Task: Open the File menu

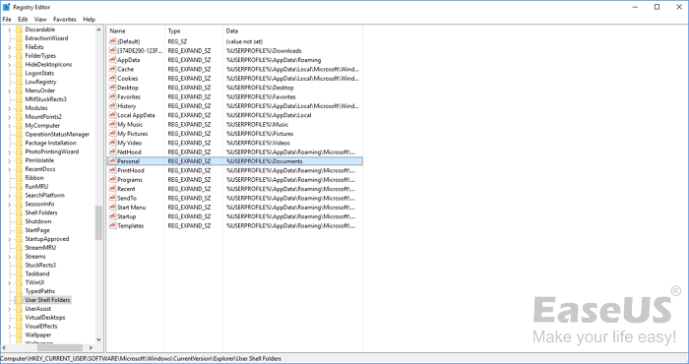Action: (7, 20)
